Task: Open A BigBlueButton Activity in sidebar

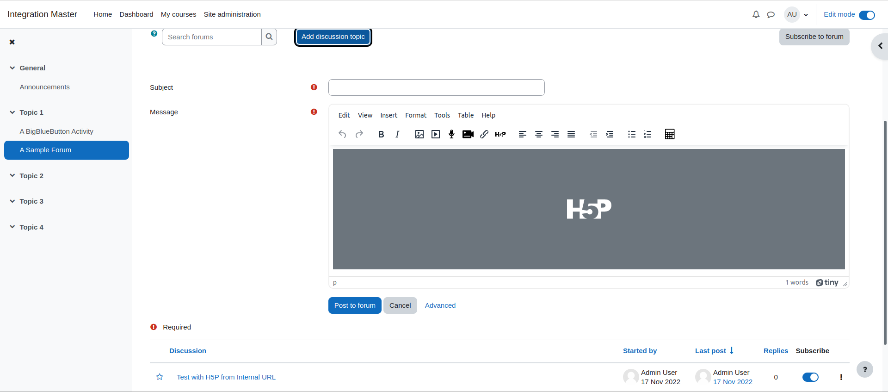Action: coord(56,131)
